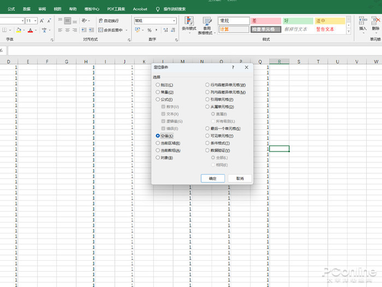Click the borders icon in the font group
382x287 pixels.
tap(4, 30)
